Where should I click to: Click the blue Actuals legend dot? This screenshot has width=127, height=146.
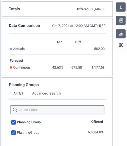tap(11, 49)
